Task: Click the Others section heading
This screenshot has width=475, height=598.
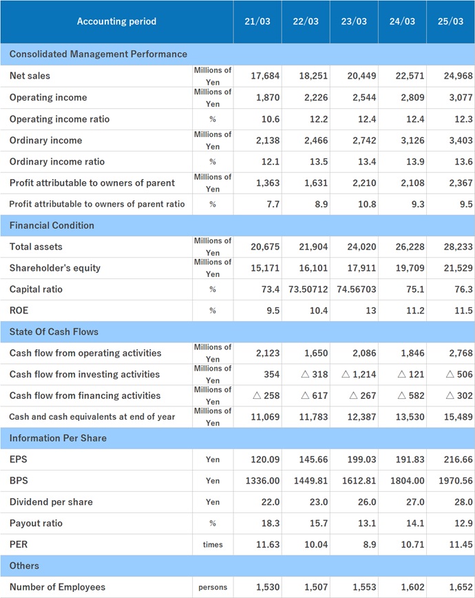Action: coord(24,566)
